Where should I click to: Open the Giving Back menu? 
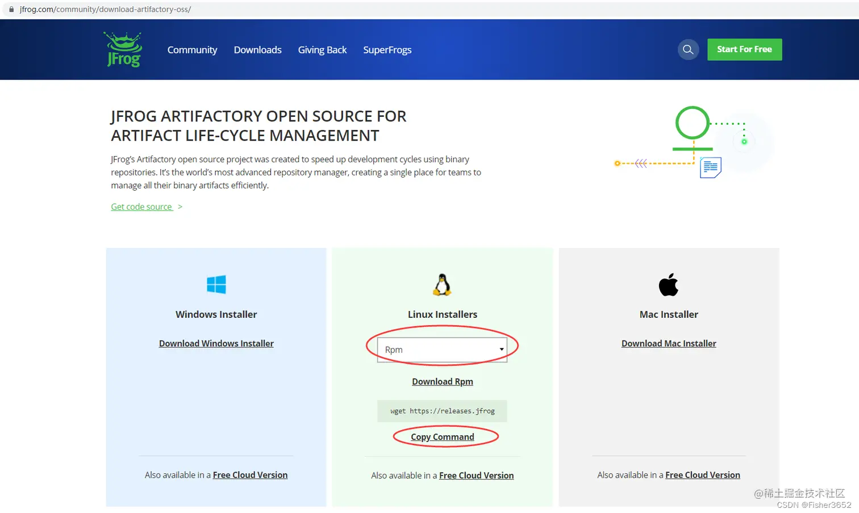click(322, 50)
